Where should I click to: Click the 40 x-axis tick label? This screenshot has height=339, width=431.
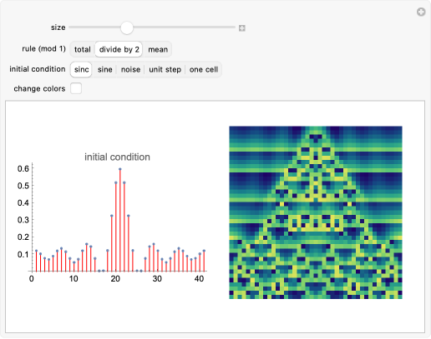click(199, 279)
